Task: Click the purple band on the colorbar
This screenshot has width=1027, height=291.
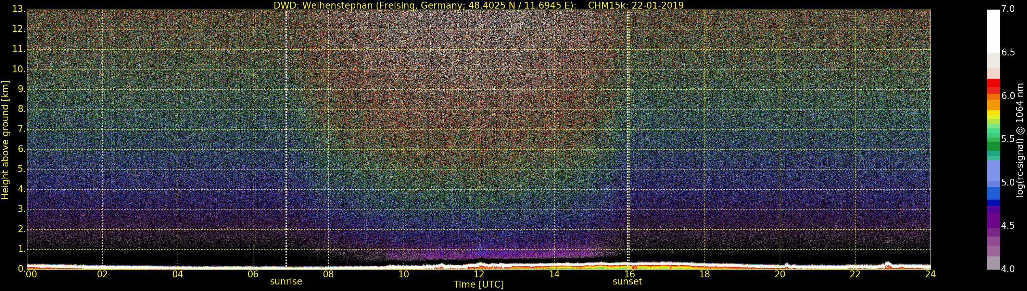Action: click(993, 219)
